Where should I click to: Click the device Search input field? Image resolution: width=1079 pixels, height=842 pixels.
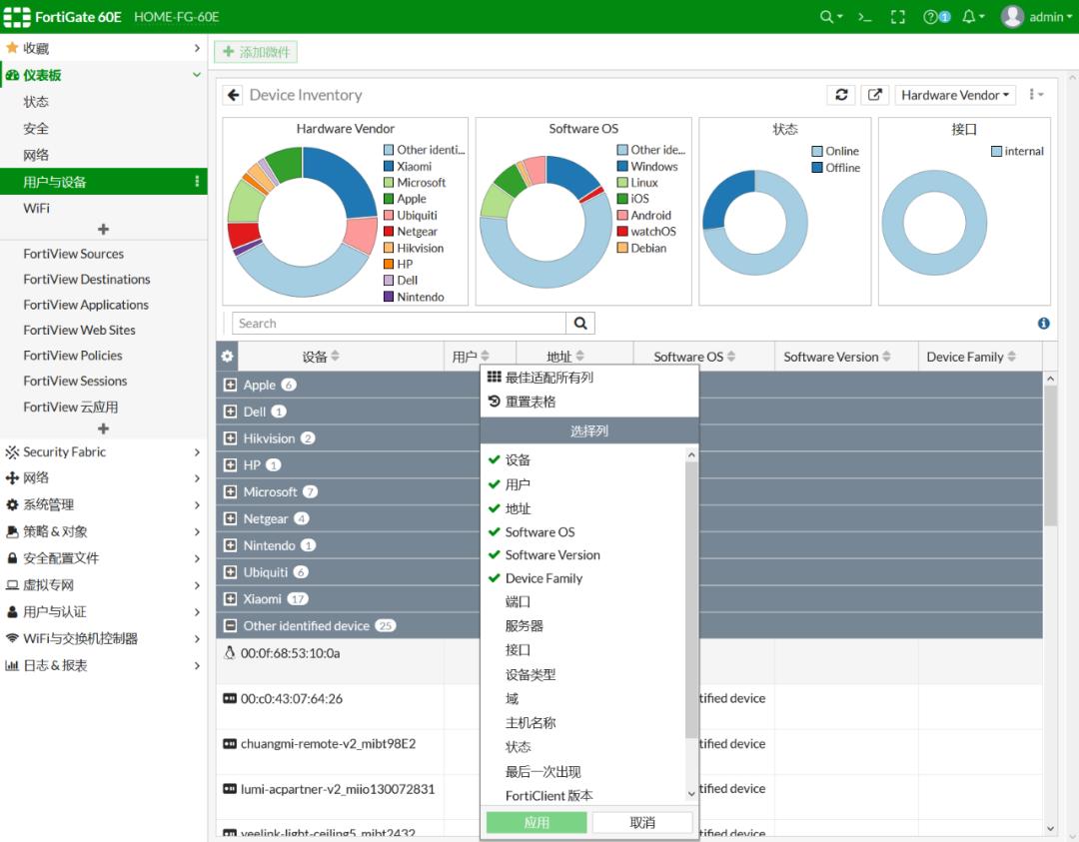click(x=400, y=324)
